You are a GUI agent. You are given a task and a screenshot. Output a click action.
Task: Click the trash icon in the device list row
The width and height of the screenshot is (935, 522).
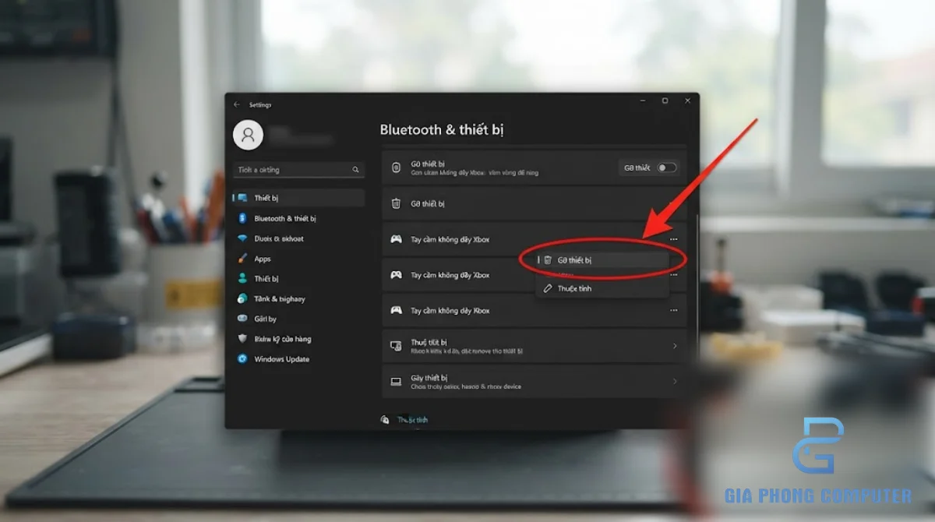click(396, 203)
